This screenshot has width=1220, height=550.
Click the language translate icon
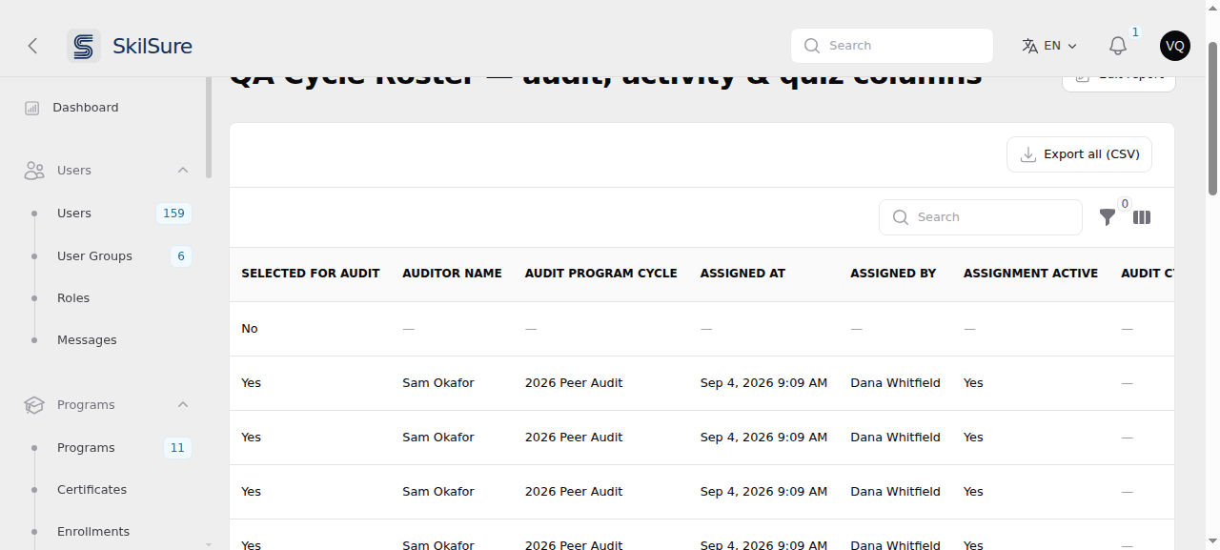pyautogui.click(x=1030, y=46)
